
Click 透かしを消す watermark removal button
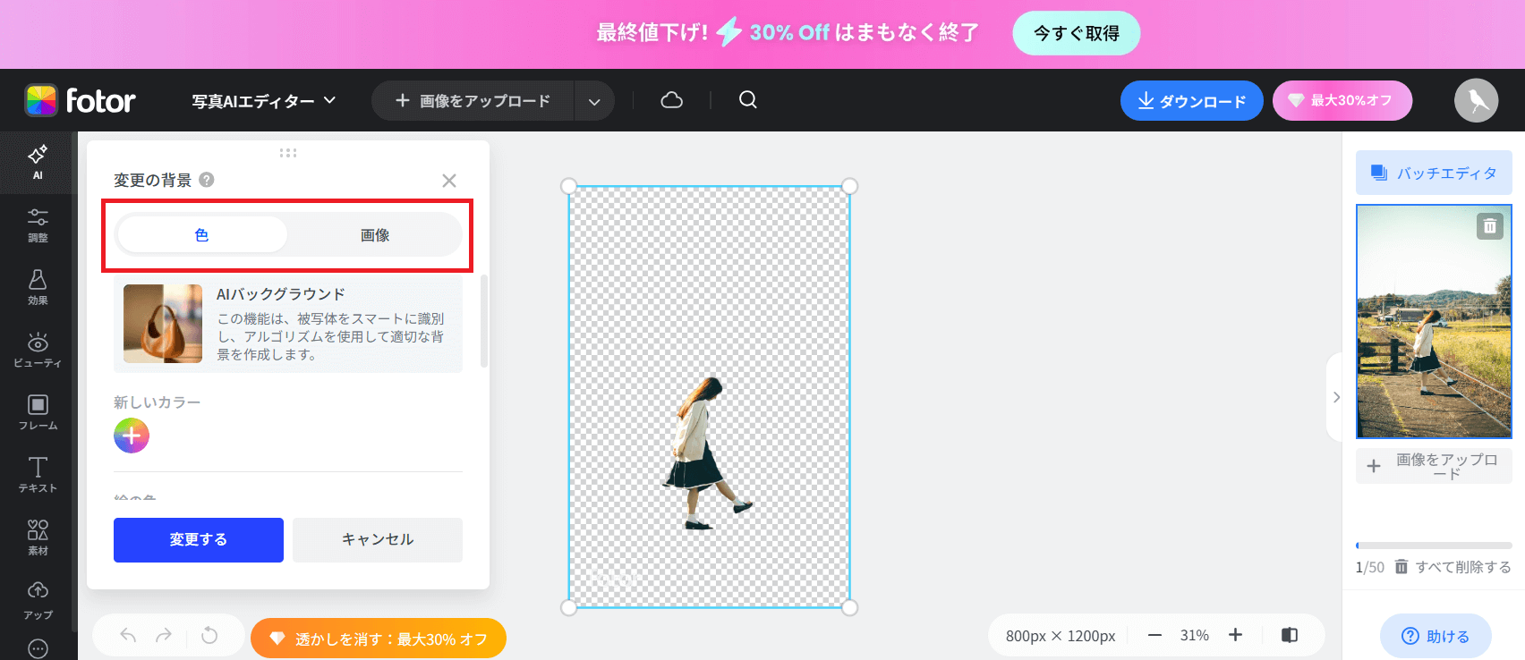point(379,639)
